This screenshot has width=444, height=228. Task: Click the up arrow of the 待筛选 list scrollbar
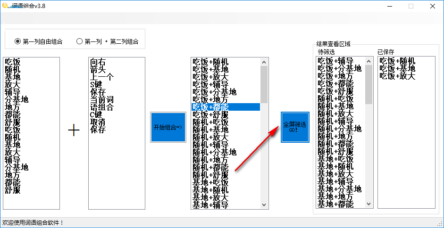[369, 61]
